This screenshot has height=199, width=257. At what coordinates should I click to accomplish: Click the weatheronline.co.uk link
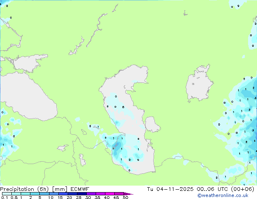pos(223,195)
